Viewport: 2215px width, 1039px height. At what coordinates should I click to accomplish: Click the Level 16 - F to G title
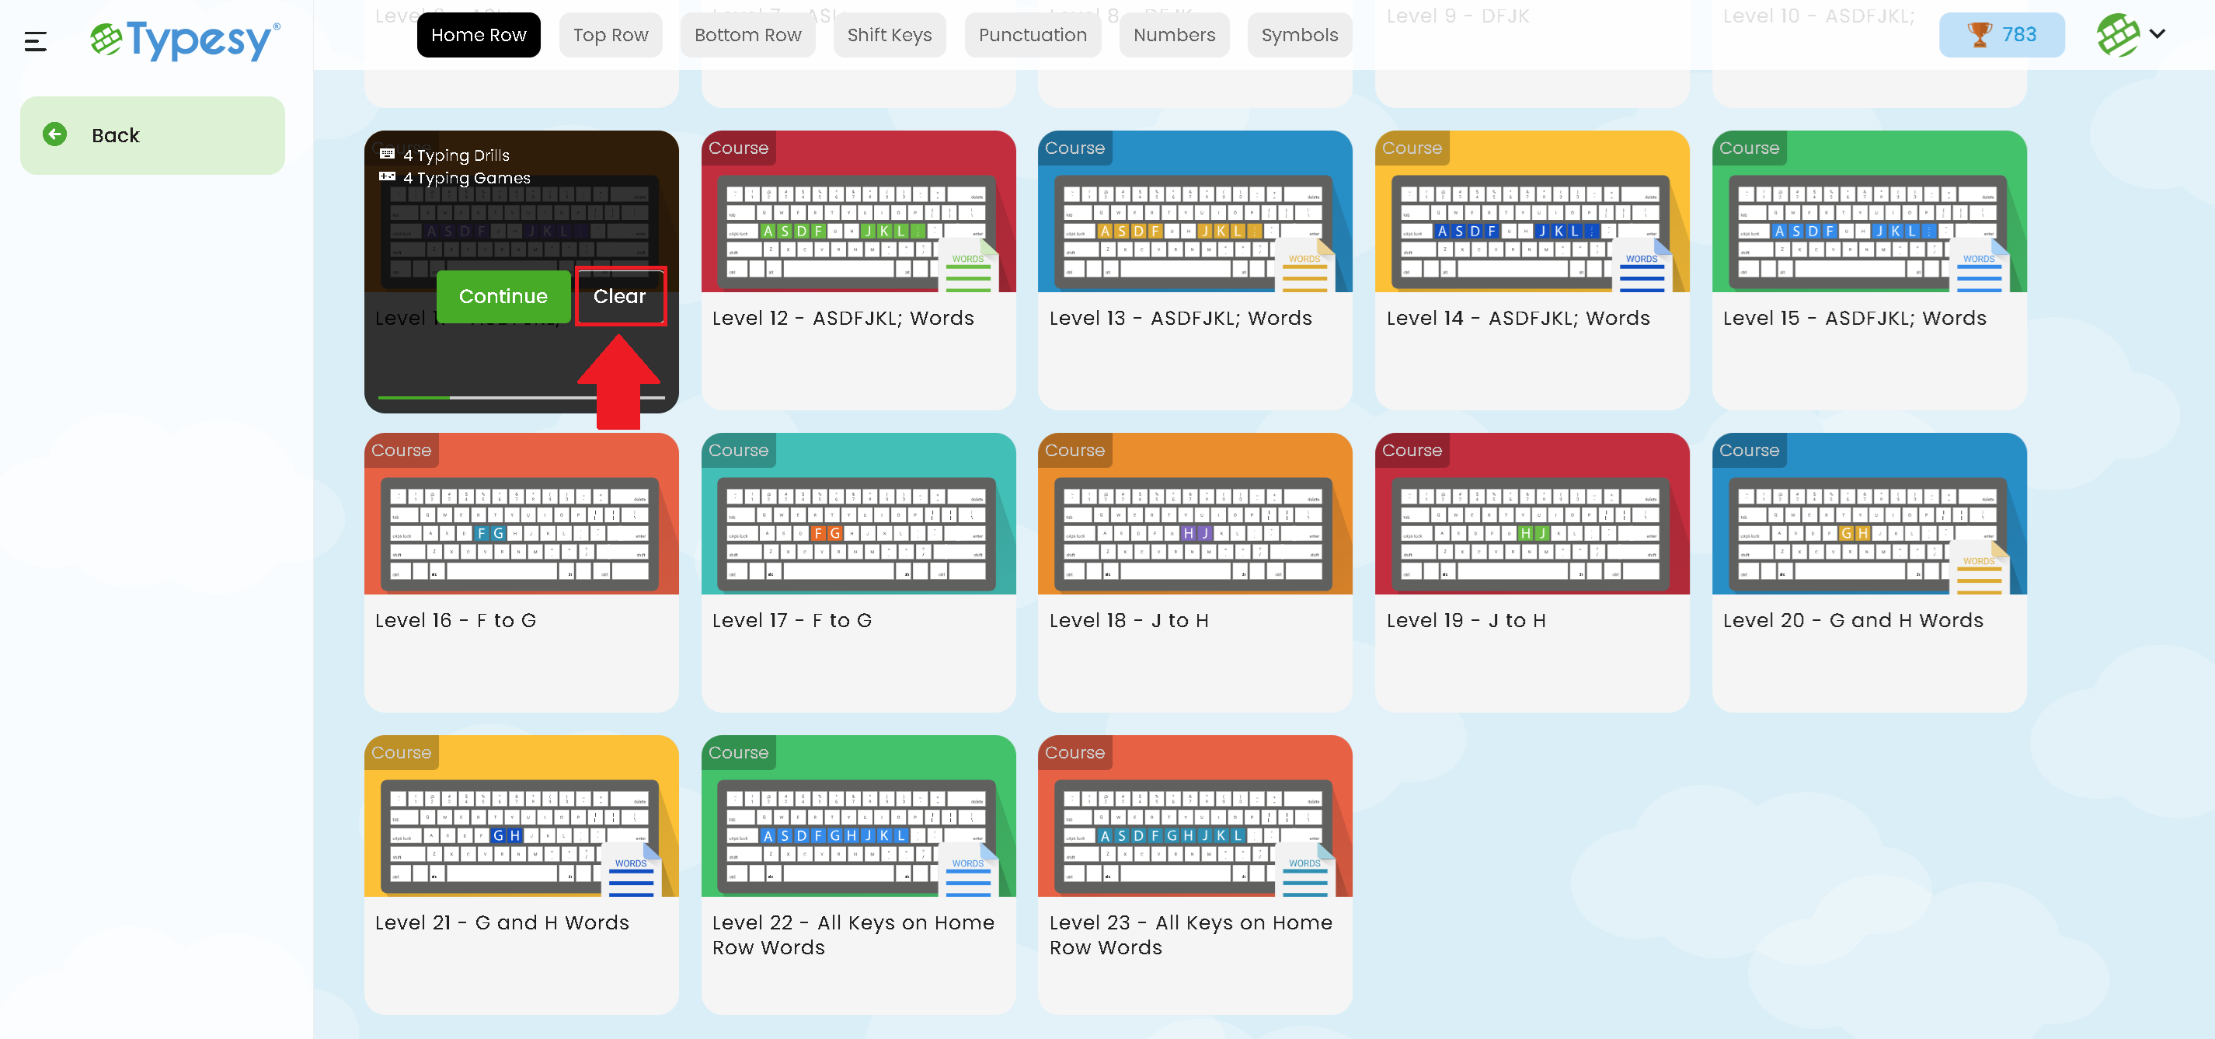pos(456,620)
